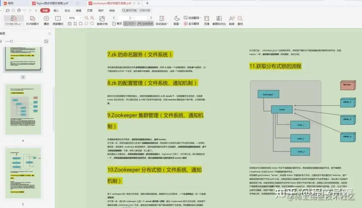The width and height of the screenshot is (362, 208).
Task: Switch to the 稻壳 tab
Action: [9, 3]
